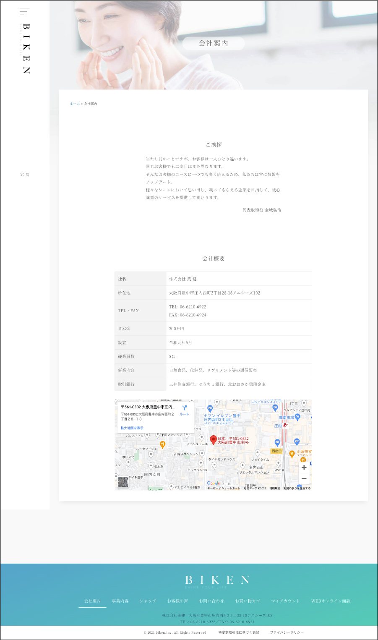Open お客様の声 in footer menu
Image resolution: width=378 pixels, height=640 pixels.
177,601
